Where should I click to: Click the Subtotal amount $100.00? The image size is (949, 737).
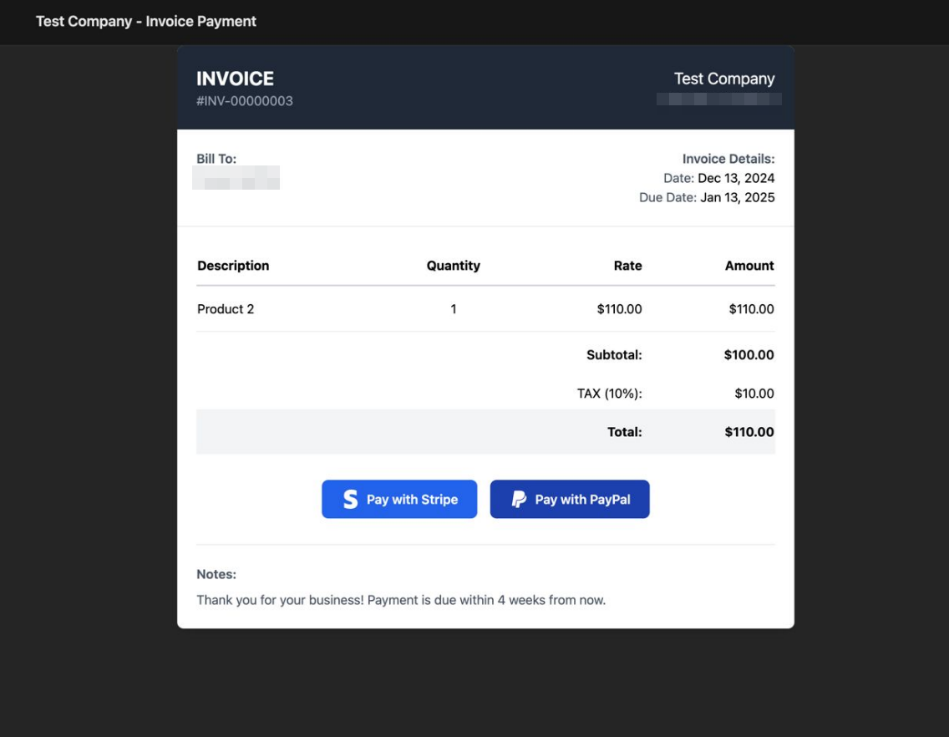pos(749,354)
